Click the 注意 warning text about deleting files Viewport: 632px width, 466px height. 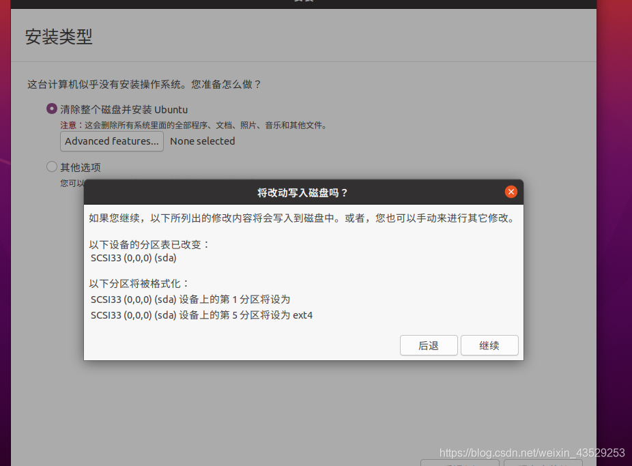click(194, 126)
